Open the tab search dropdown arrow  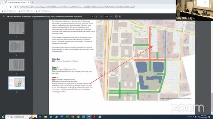[2, 2]
